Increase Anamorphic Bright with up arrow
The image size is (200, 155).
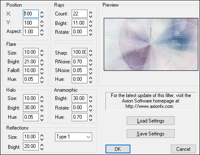[x=90, y=97]
